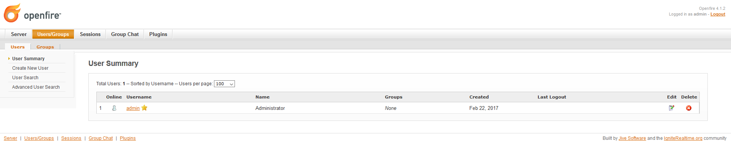Click the red delete icon for admin

689,108
